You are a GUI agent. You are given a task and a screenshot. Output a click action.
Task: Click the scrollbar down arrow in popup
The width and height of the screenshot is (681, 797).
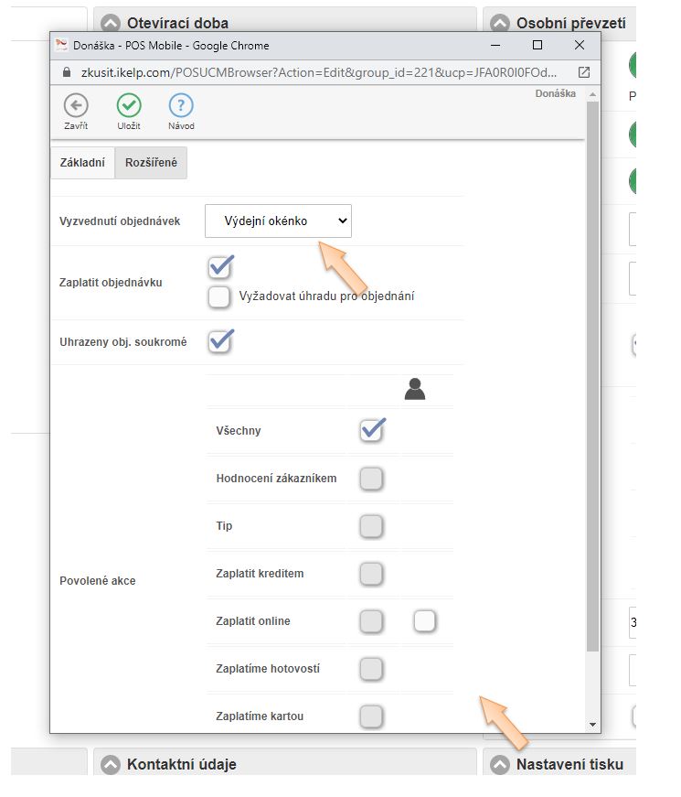[x=593, y=724]
